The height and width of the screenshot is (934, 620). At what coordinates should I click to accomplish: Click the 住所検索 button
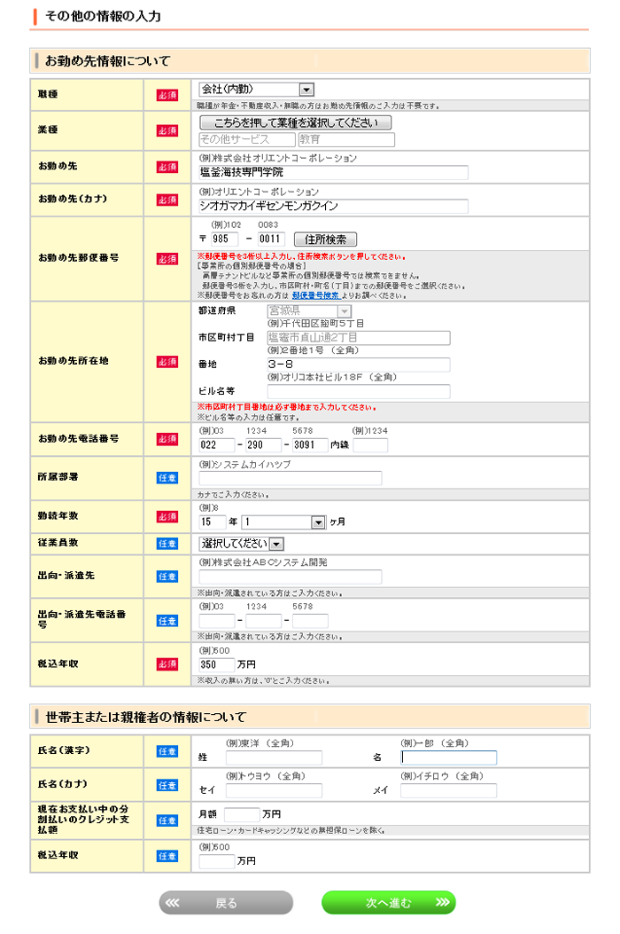click(x=325, y=239)
